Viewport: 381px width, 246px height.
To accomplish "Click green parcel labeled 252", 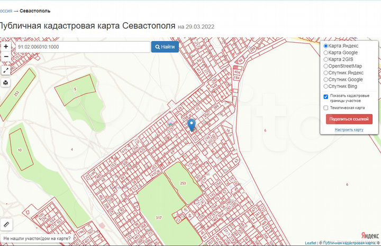I will 16,93.
